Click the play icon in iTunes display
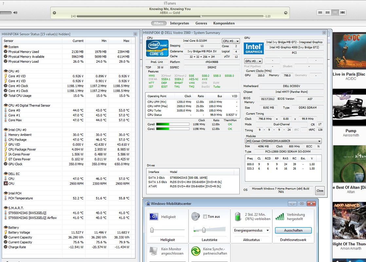Image resolution: width=366 pixels, height=262 pixels. (x=54, y=13)
